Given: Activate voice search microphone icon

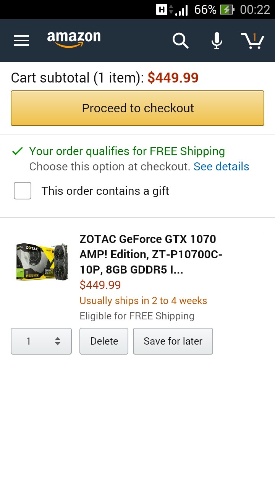Looking at the screenshot, I should tap(217, 41).
